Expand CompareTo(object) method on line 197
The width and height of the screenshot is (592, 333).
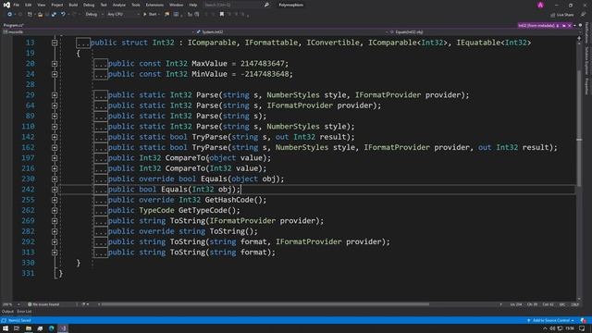pyautogui.click(x=55, y=158)
